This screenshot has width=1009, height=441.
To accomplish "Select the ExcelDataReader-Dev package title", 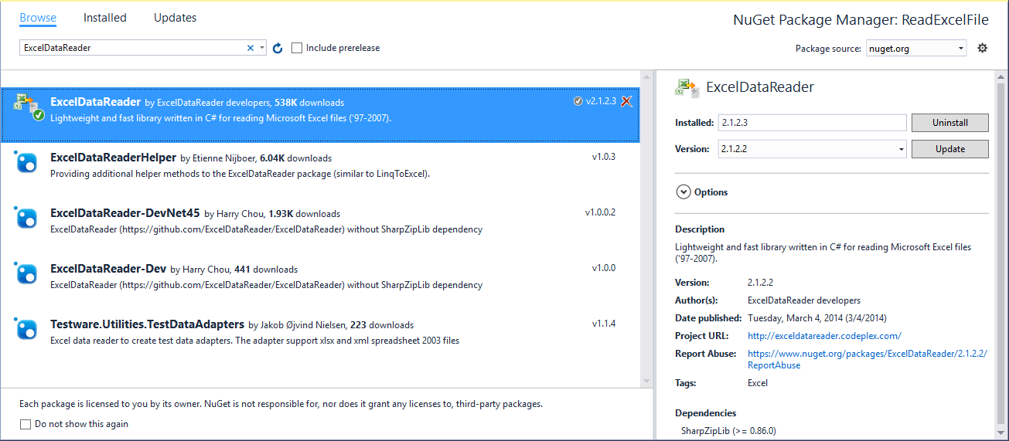I will (108, 269).
